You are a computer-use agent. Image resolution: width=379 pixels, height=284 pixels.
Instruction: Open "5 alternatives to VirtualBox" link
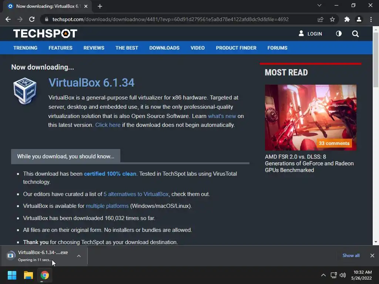coord(136,194)
